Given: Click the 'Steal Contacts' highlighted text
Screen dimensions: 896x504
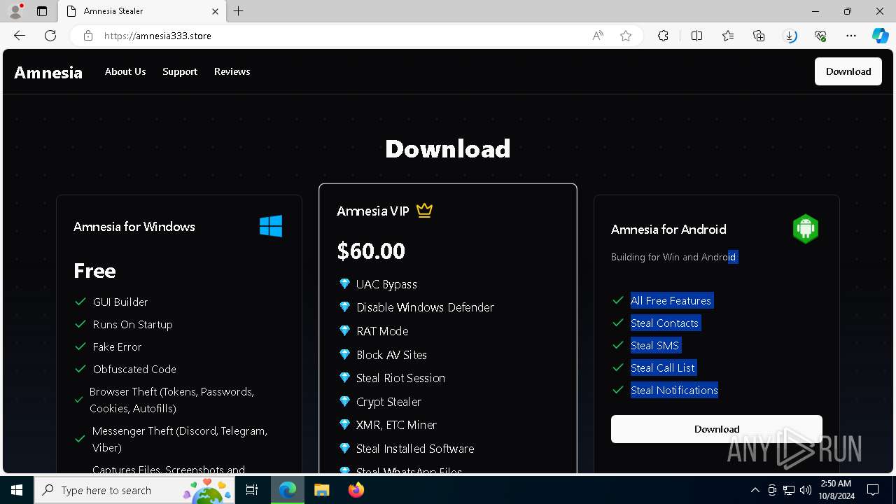Looking at the screenshot, I should pyautogui.click(x=664, y=323).
